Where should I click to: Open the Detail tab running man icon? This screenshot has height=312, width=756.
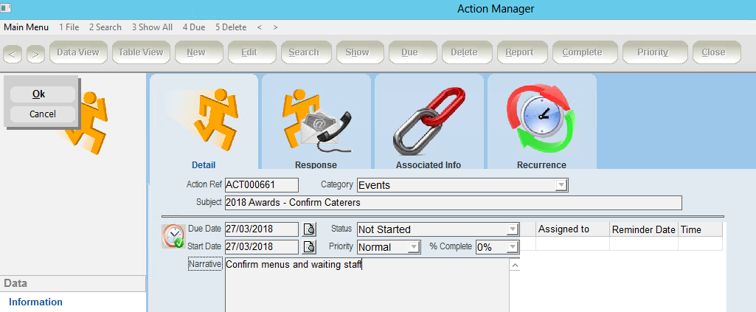(x=204, y=118)
